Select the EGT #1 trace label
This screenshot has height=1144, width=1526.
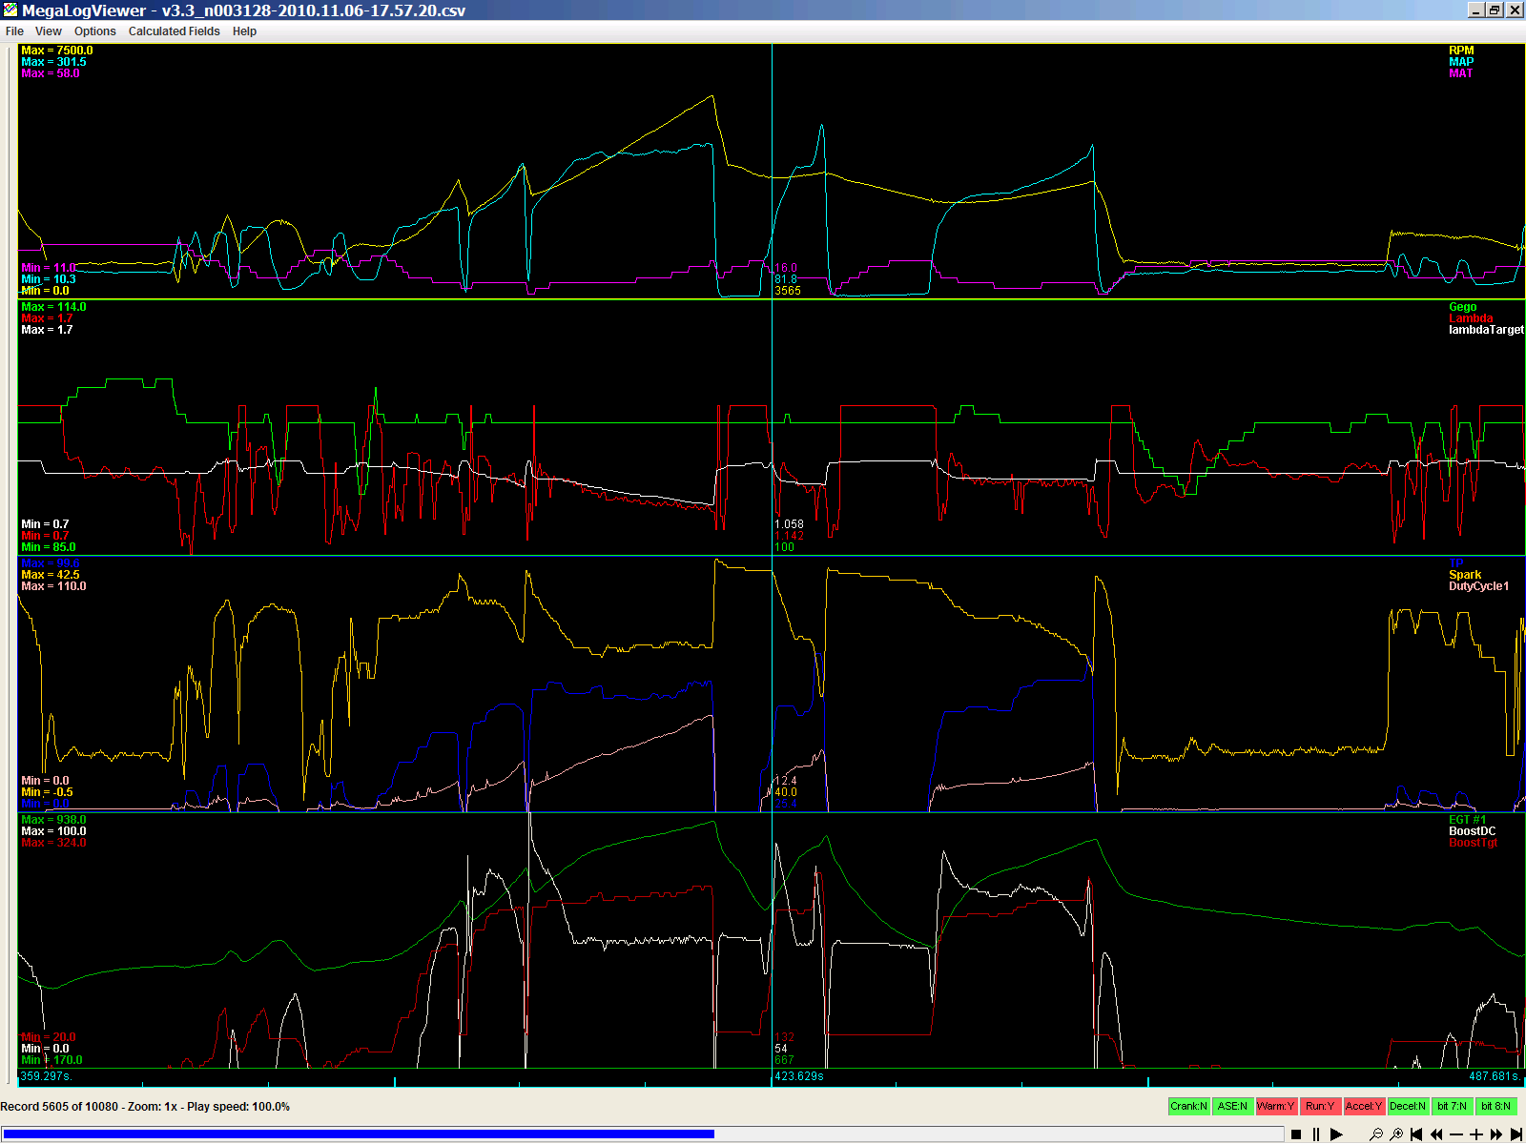click(1468, 820)
